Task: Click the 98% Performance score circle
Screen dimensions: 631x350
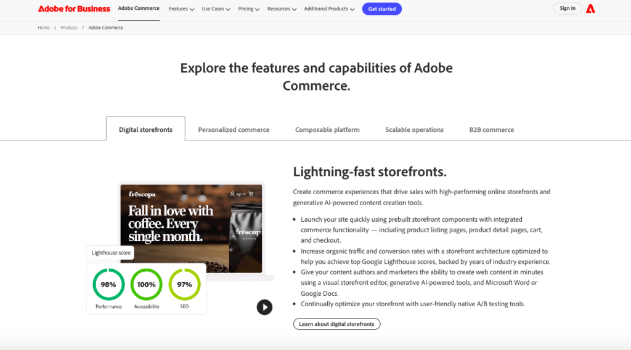Action: (x=108, y=285)
